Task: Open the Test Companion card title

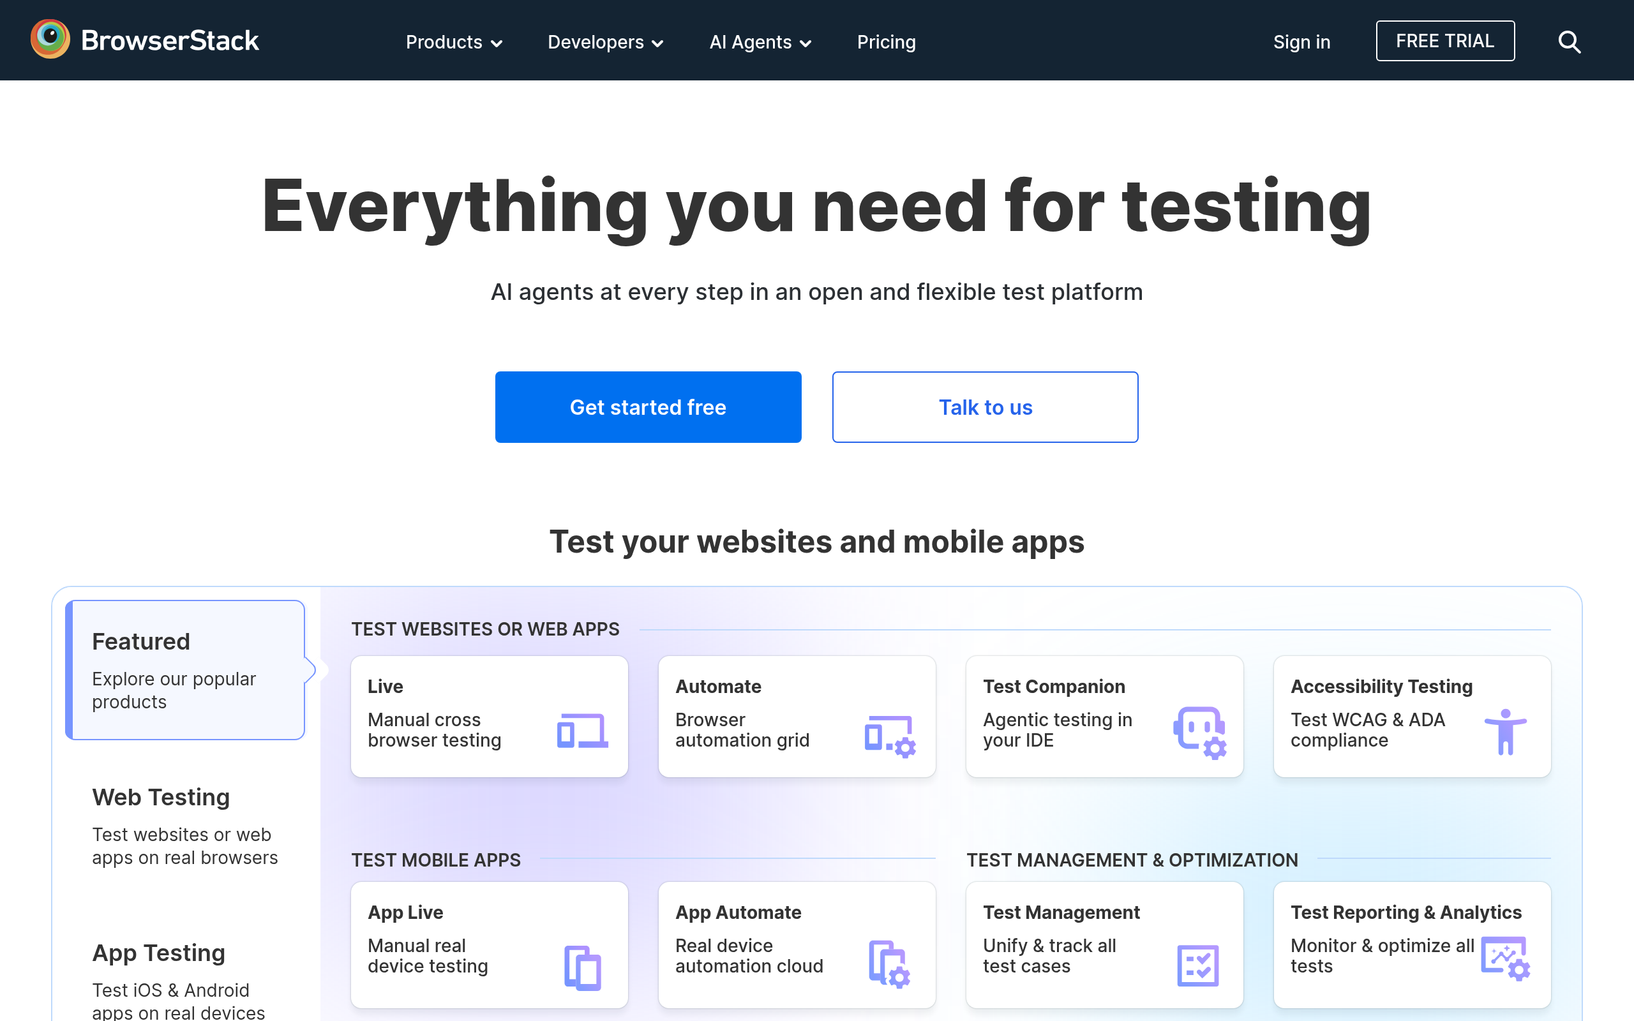Action: tap(1054, 686)
